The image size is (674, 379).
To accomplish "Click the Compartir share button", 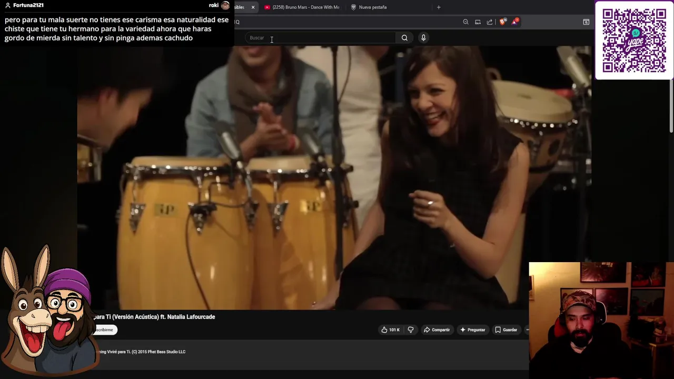I will 437,330.
